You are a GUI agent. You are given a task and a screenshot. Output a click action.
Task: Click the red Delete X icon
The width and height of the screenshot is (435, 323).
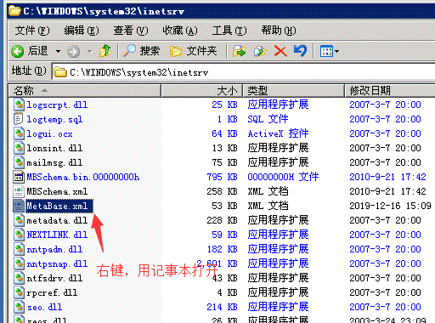tap(280, 51)
